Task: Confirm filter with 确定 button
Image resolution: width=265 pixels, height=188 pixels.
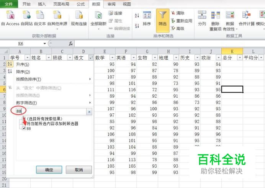Action: coord(49,170)
